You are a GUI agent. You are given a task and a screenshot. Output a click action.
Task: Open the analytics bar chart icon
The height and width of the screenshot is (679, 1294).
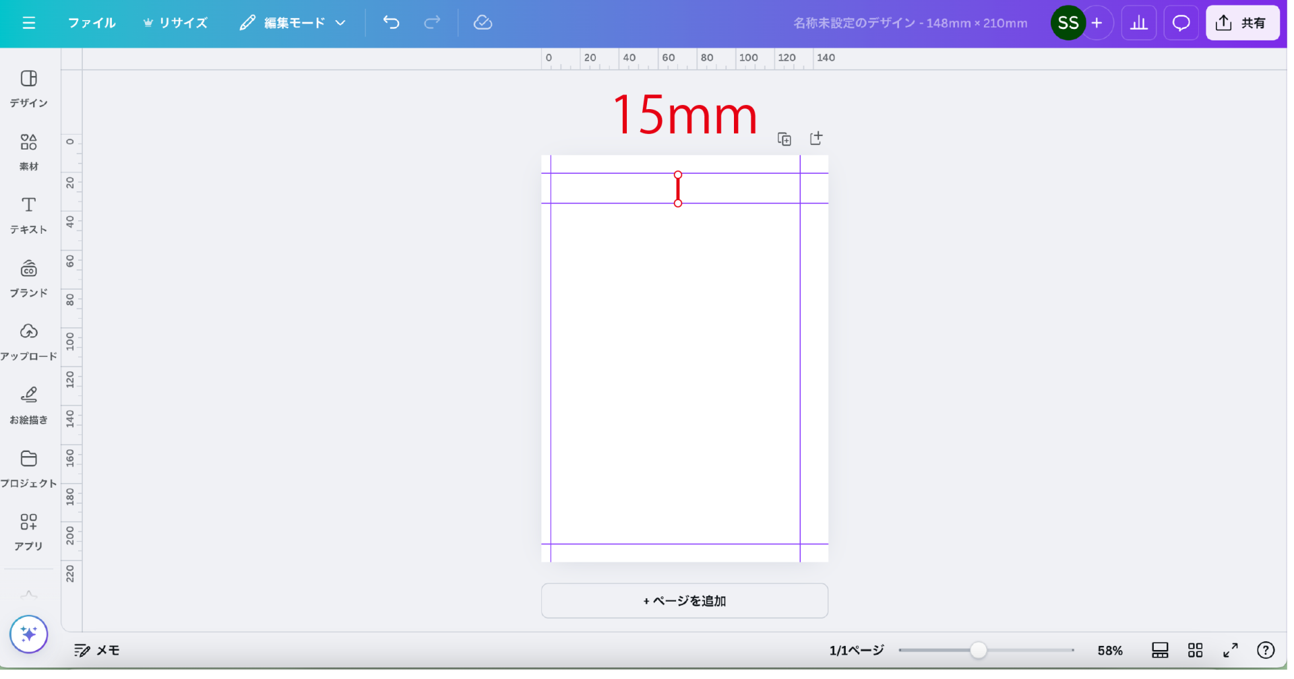[1138, 23]
